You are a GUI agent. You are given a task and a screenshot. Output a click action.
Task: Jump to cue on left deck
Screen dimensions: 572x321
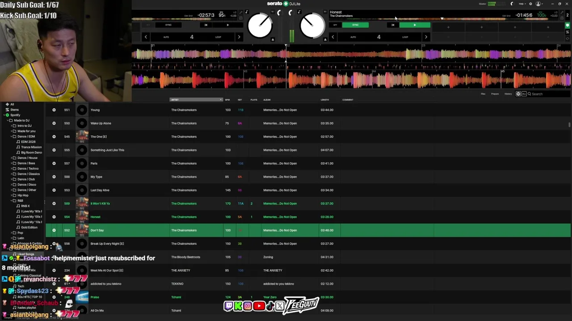point(206,25)
